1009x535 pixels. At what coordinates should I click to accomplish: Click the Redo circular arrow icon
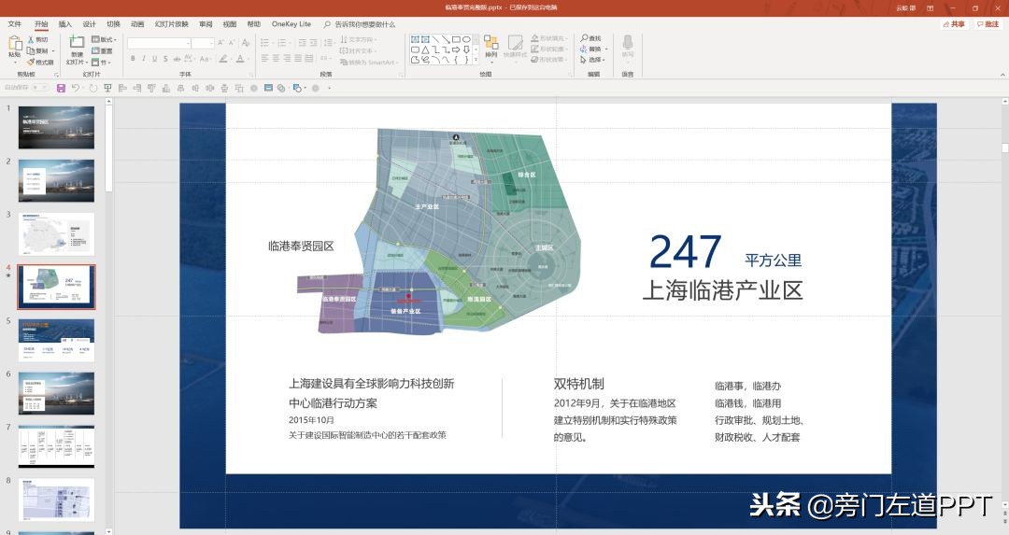[x=93, y=88]
